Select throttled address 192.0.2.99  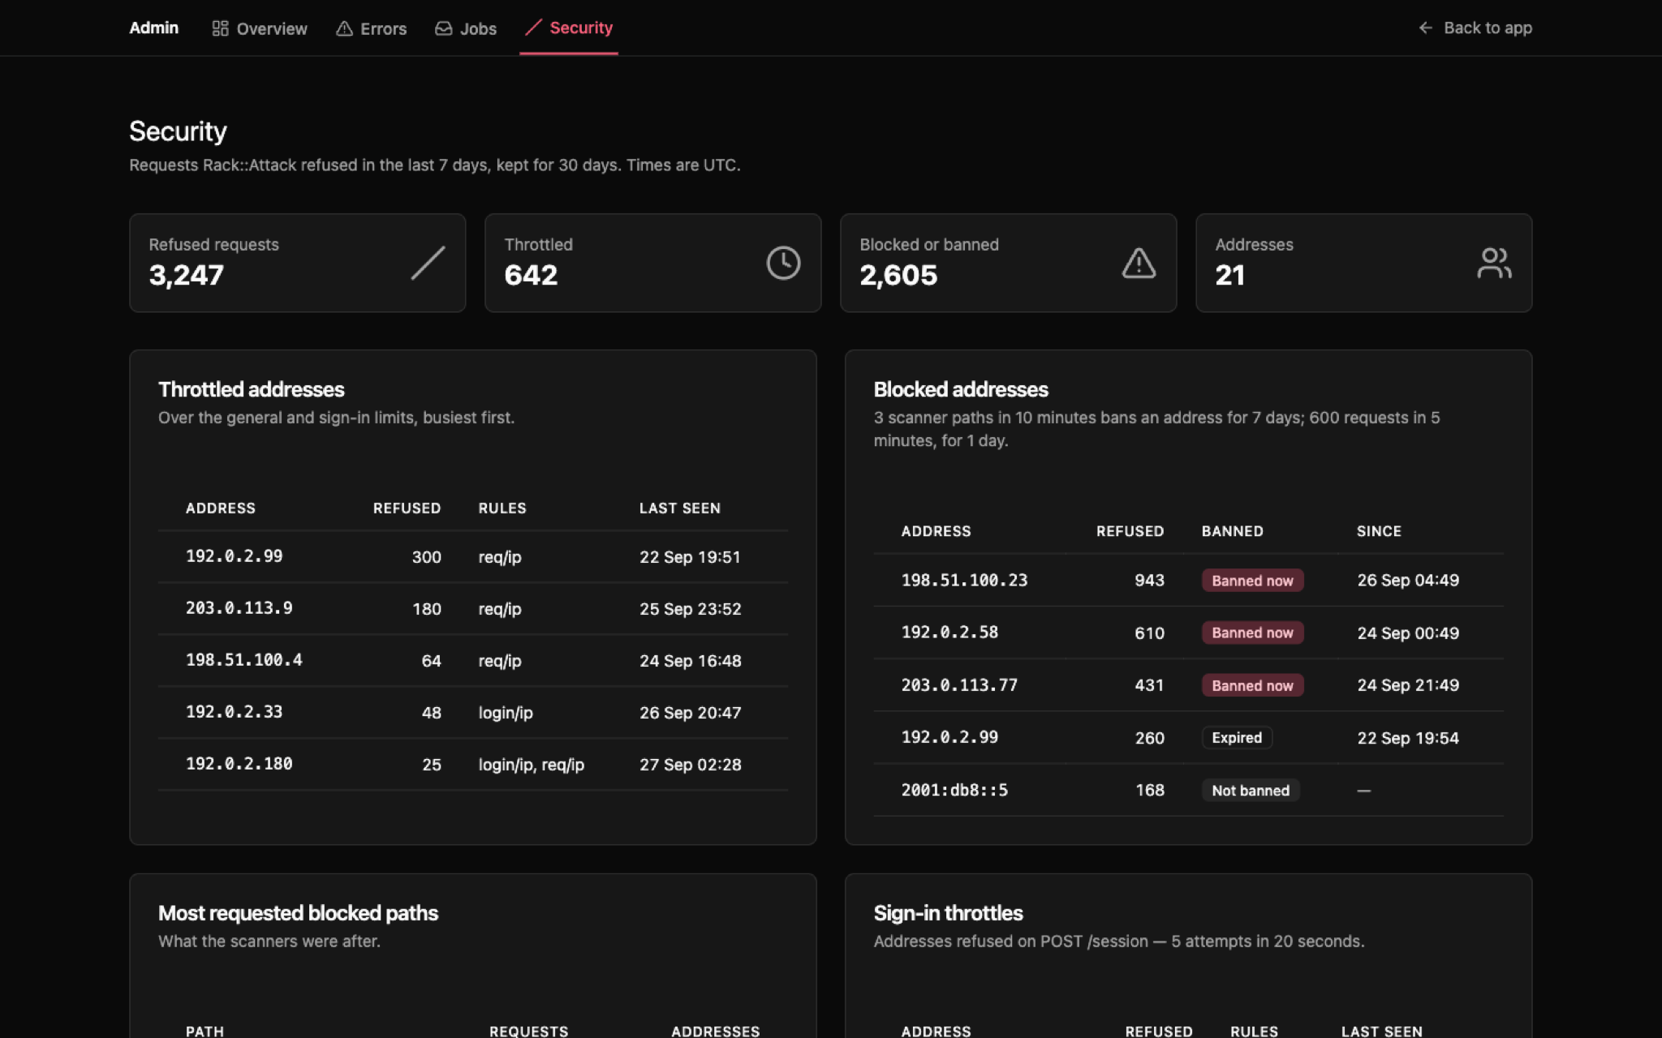point(234,556)
